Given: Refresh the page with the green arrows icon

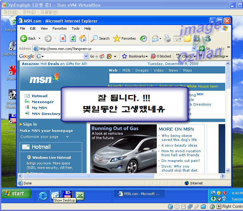Looking at the screenshot, I should point(73,38).
